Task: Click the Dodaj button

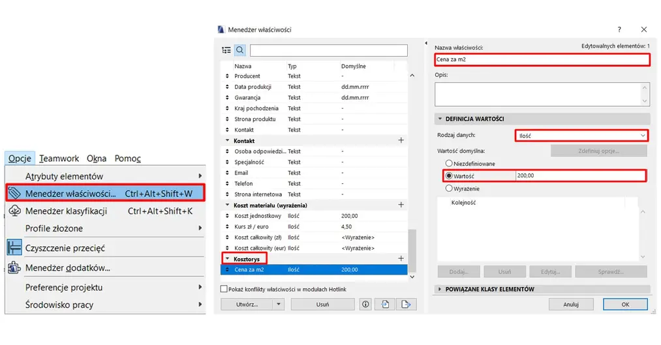Action: tap(459, 272)
